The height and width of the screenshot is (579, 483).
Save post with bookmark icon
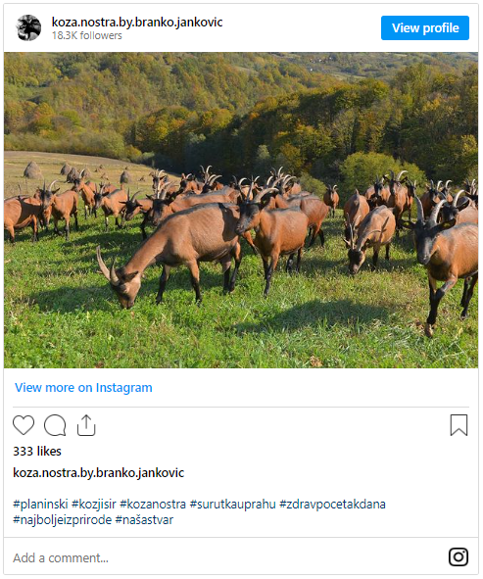[x=459, y=425]
